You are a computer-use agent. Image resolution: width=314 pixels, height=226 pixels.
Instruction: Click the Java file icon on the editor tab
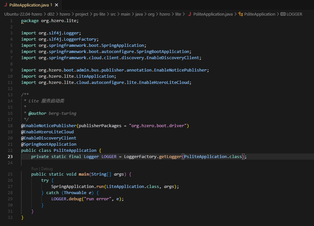[x=6, y=5]
